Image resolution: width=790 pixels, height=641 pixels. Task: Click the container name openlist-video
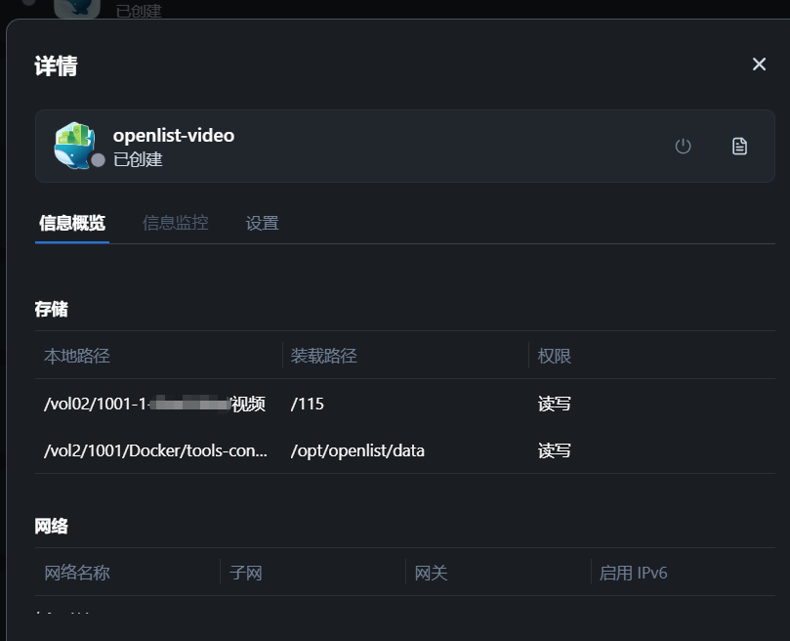pos(173,135)
